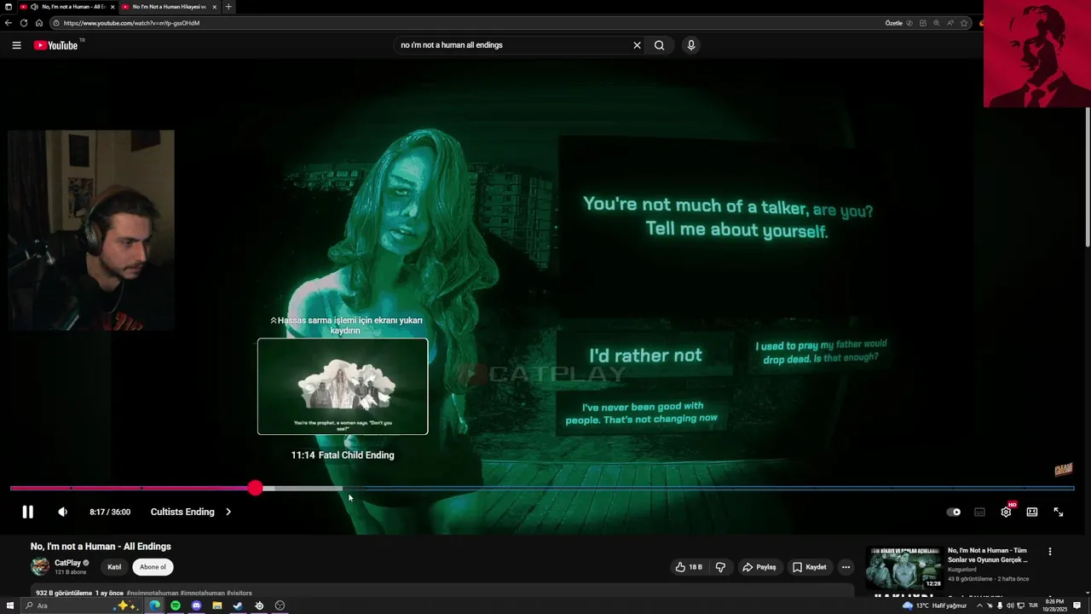Image resolution: width=1091 pixels, height=614 pixels.
Task: Click the 'I'd rather not' dialogue option in video
Action: [645, 356]
